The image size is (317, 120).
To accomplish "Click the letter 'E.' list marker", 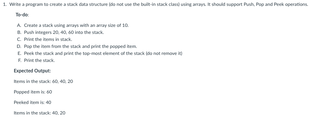I will coord(19,53).
